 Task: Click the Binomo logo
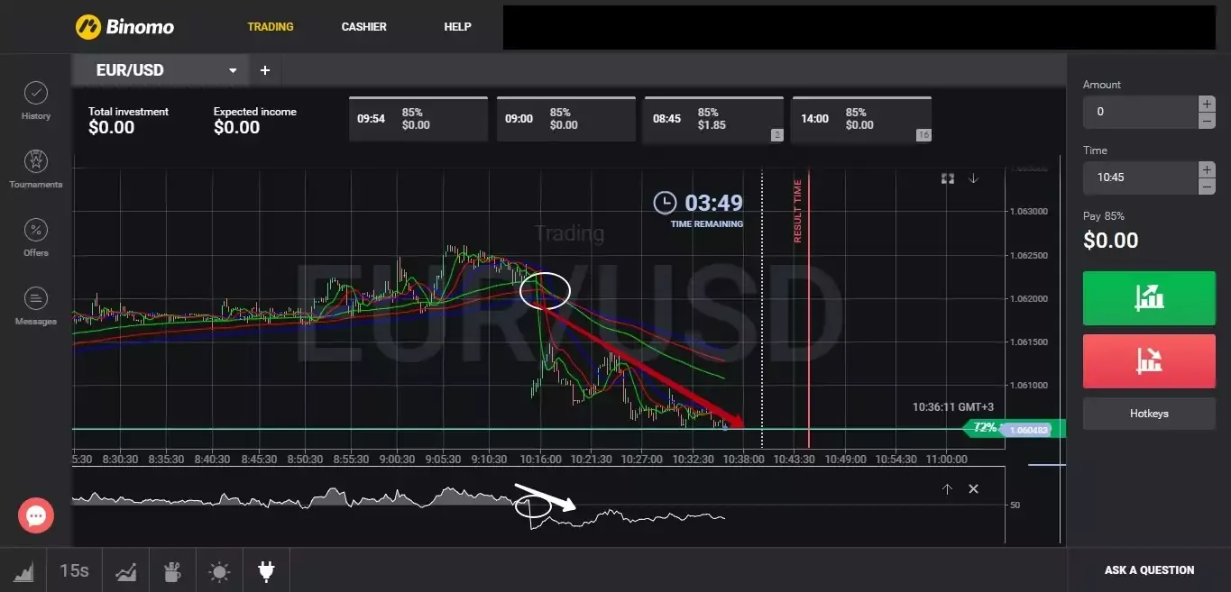pos(124,27)
